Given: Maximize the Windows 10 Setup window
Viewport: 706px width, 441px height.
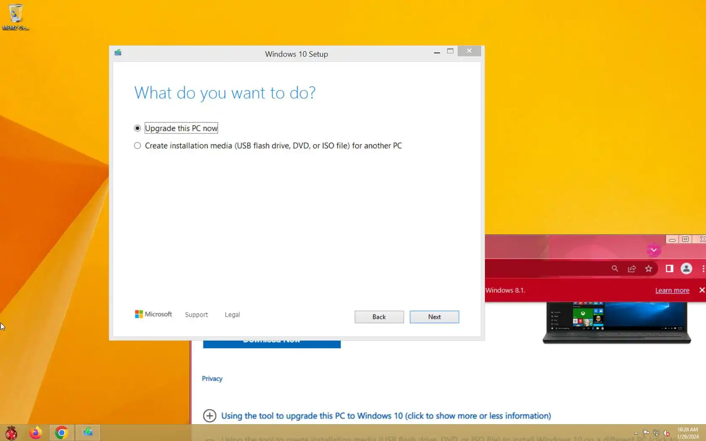Looking at the screenshot, I should pyautogui.click(x=450, y=51).
